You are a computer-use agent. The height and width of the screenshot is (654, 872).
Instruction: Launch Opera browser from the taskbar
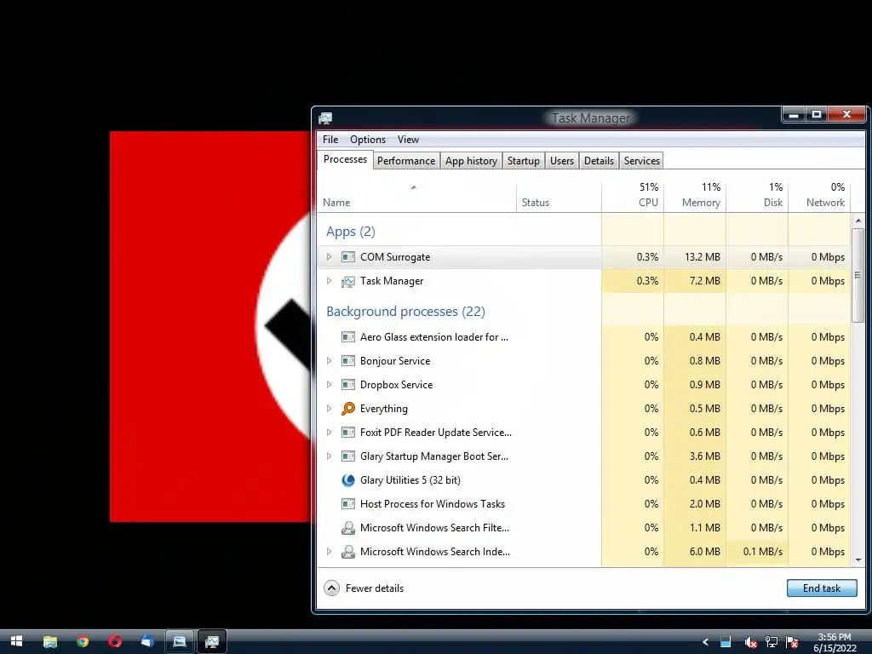tap(115, 641)
